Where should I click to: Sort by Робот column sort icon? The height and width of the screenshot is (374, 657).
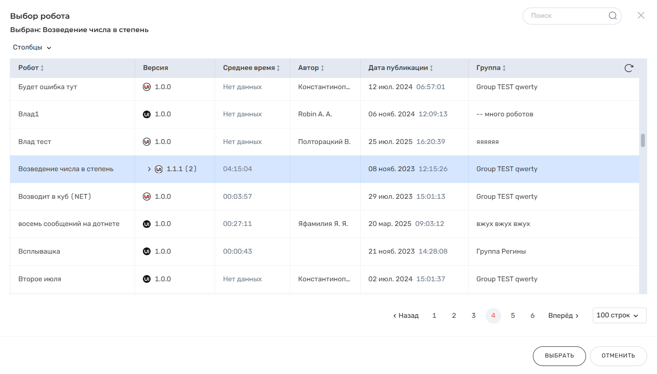tap(42, 68)
